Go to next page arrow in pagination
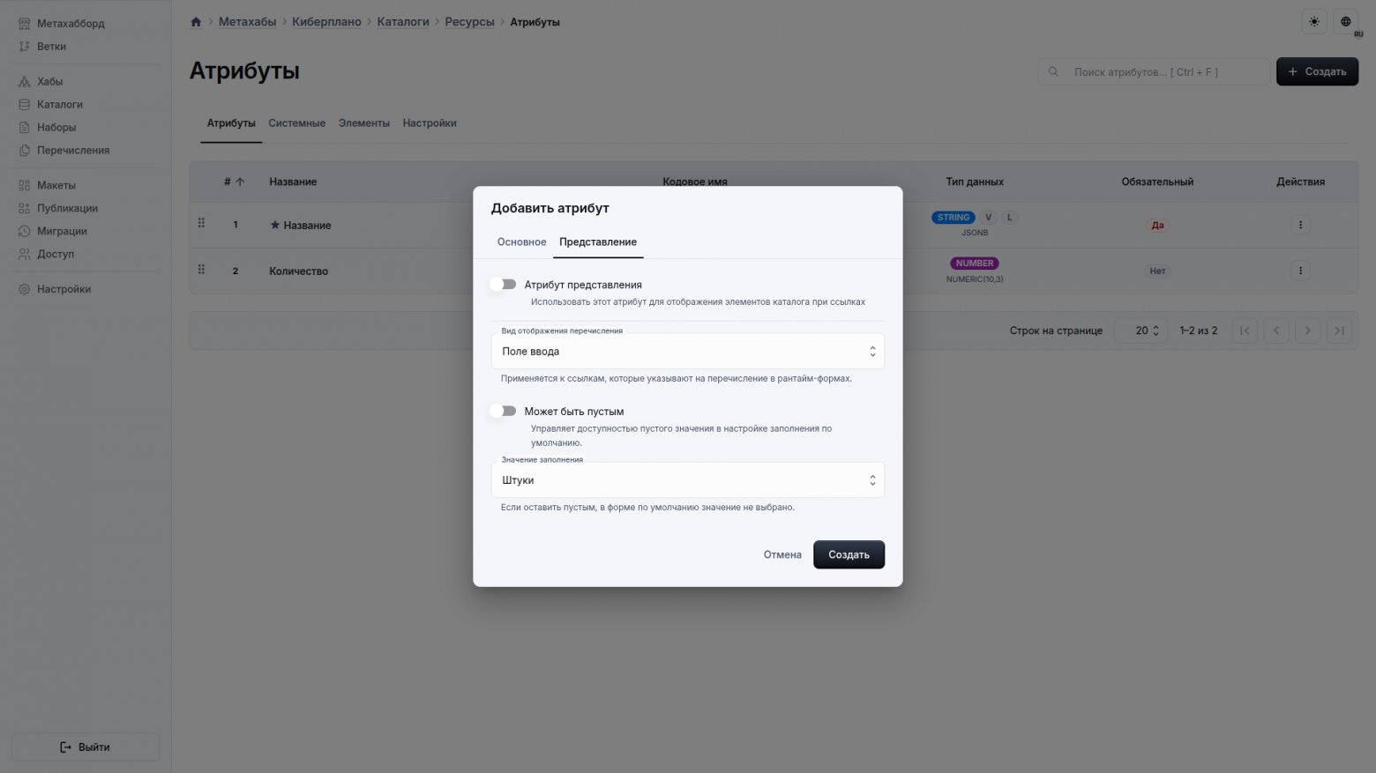 (x=1307, y=331)
